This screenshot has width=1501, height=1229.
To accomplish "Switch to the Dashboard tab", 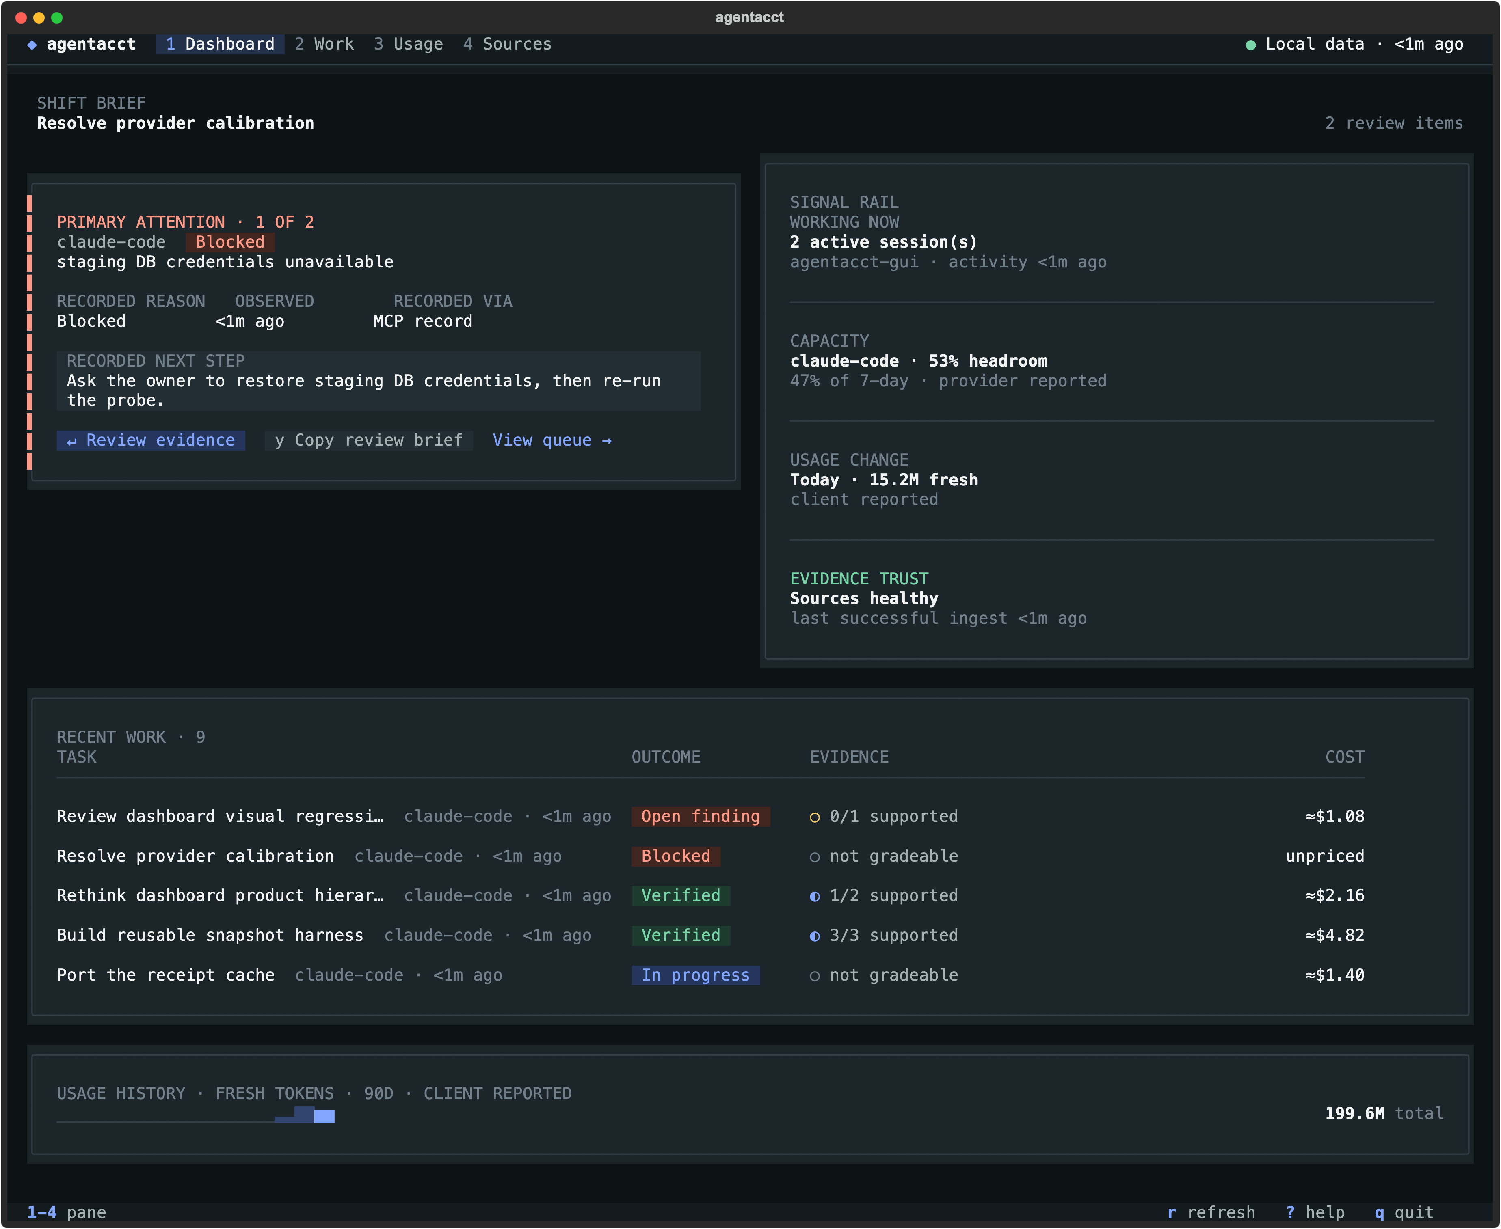I will [x=220, y=44].
